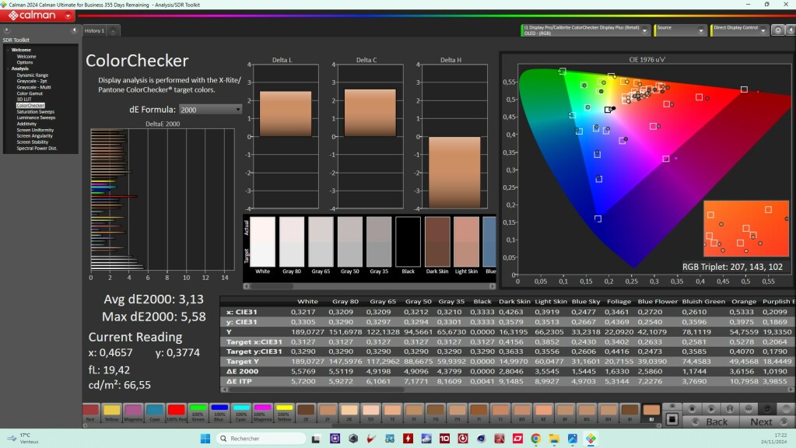Image resolution: width=796 pixels, height=448 pixels.
Task: Open the Task View taskbar icon
Action: point(316,439)
